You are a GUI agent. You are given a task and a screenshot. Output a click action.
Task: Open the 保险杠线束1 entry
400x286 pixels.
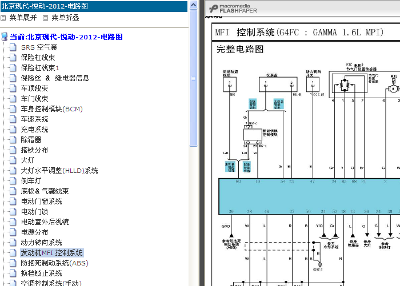(40, 68)
